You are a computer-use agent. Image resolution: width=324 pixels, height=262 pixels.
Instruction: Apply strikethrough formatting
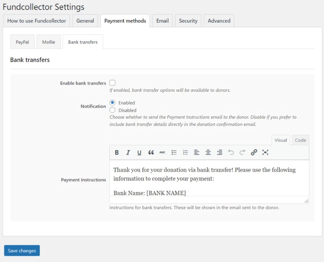click(x=162, y=152)
